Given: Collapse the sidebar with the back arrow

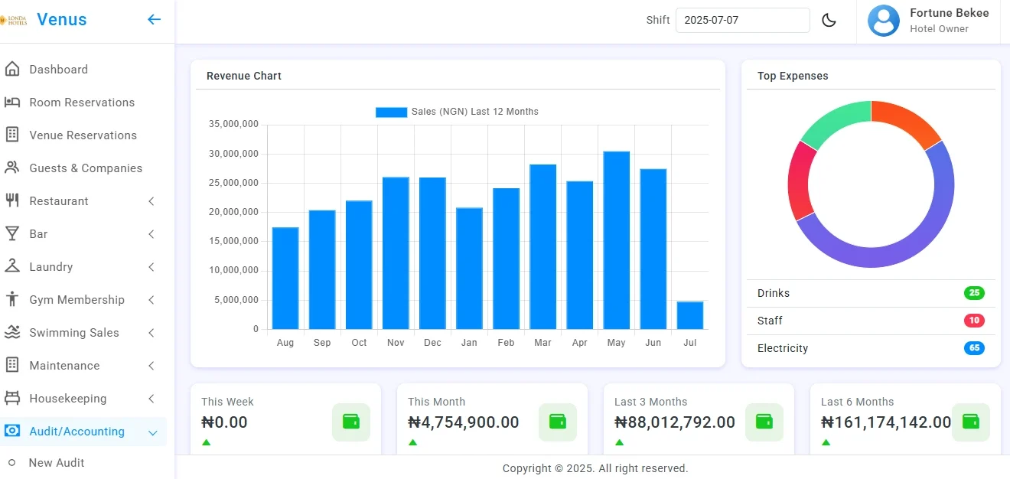Looking at the screenshot, I should [x=154, y=19].
